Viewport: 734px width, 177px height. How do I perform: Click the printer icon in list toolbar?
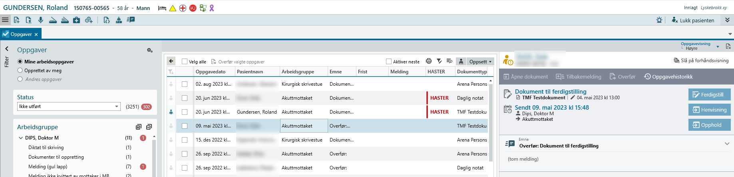pyautogui.click(x=429, y=61)
